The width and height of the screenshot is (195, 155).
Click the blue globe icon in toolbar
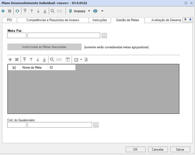pyautogui.click(x=96, y=11)
